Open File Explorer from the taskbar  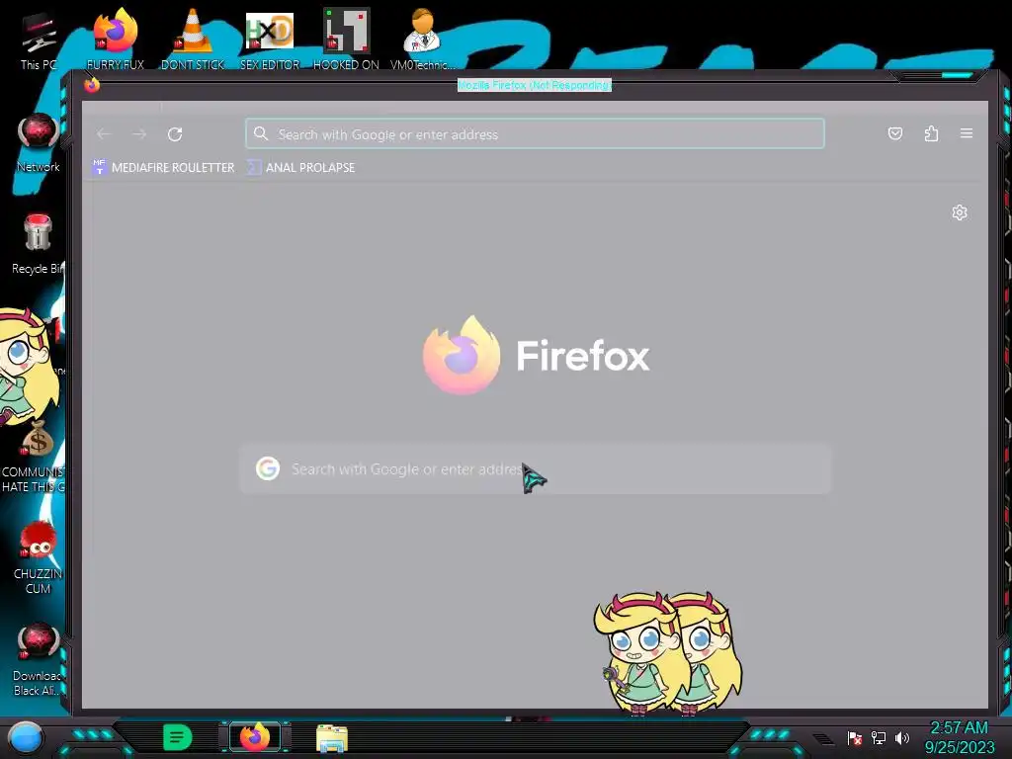(332, 738)
